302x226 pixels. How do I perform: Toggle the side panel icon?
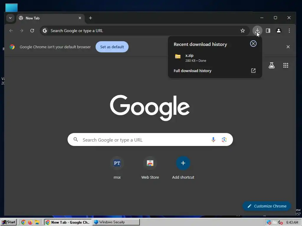[x=268, y=31]
